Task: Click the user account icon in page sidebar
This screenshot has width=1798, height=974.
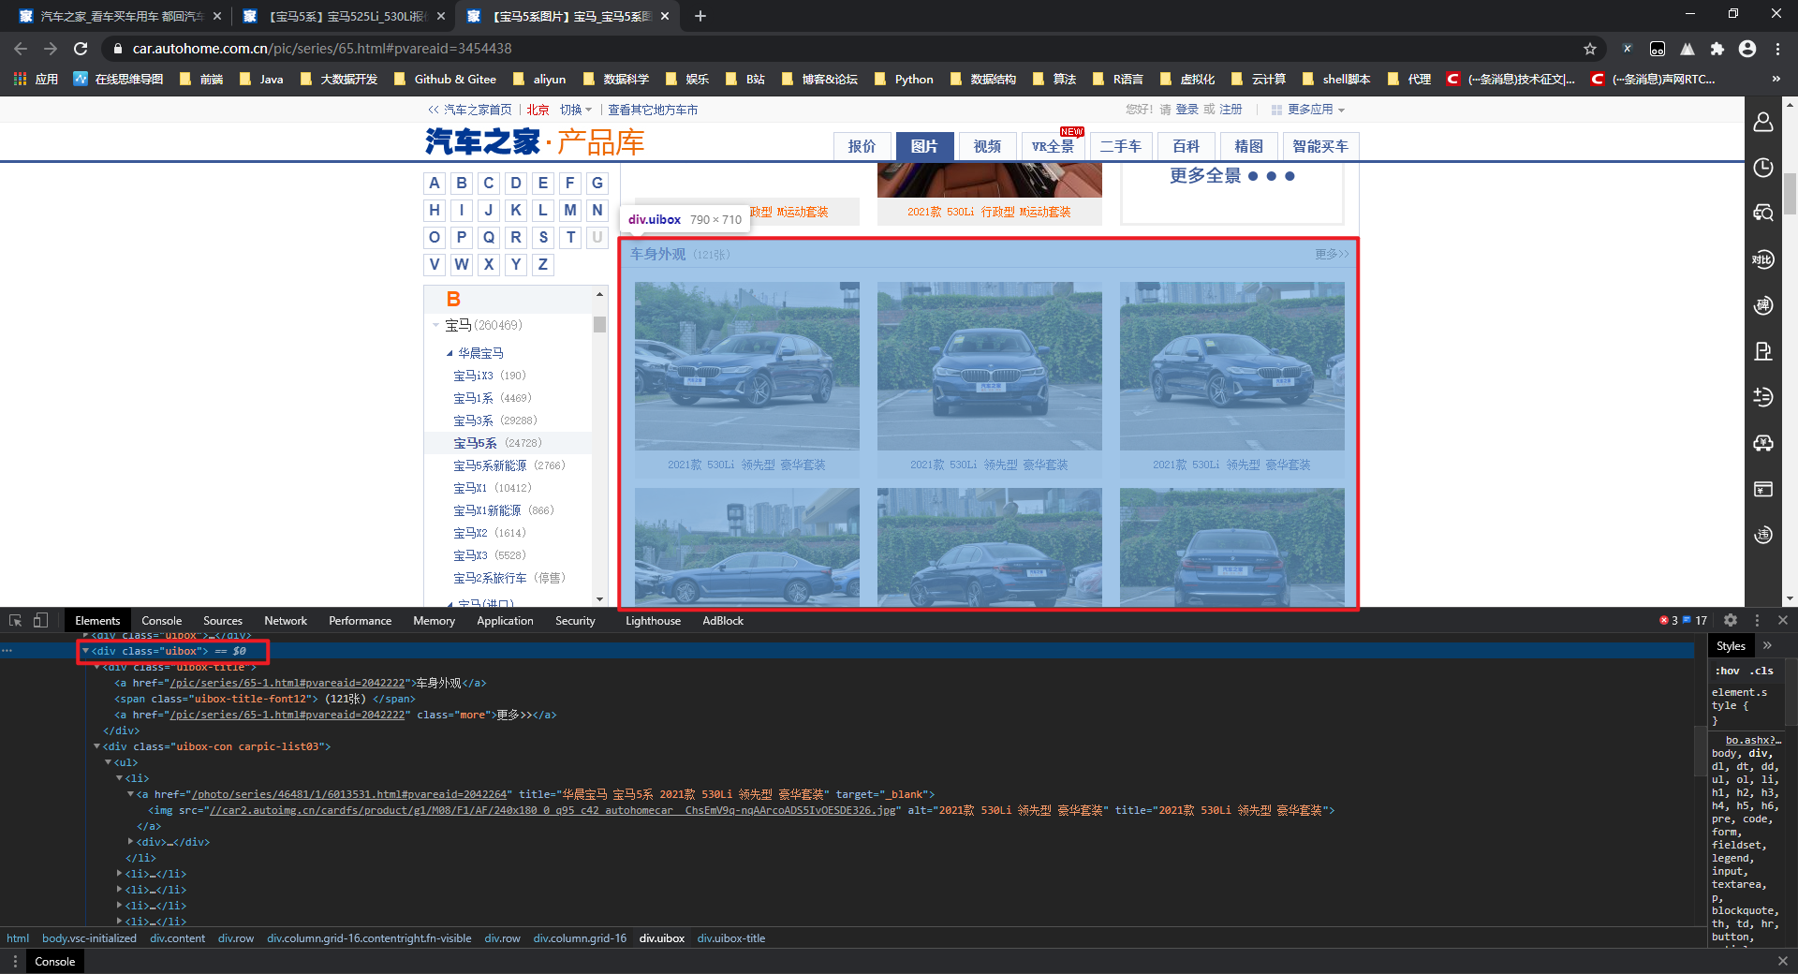Action: 1763,122
